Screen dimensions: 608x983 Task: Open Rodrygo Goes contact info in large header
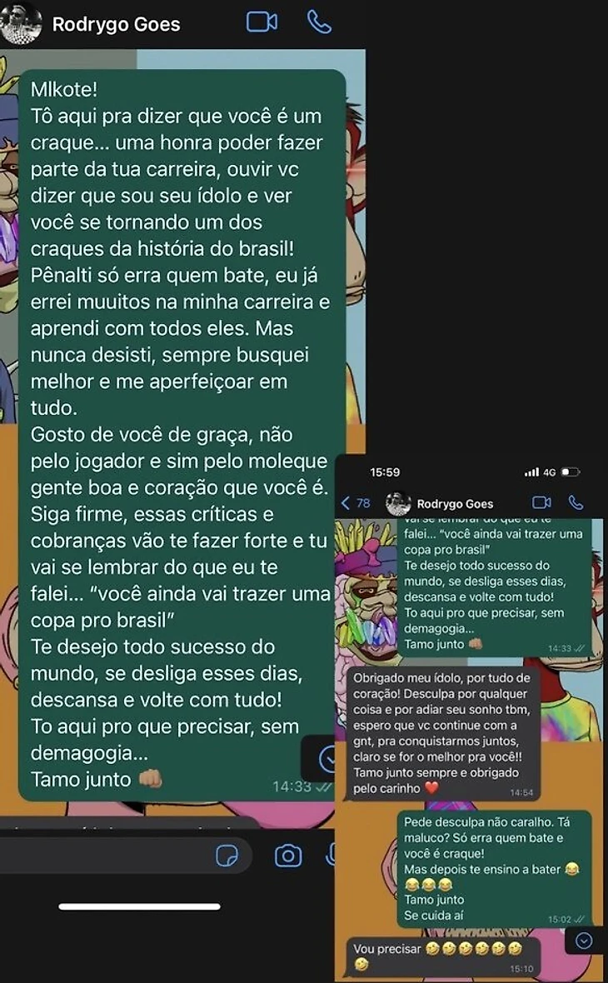pos(116,24)
